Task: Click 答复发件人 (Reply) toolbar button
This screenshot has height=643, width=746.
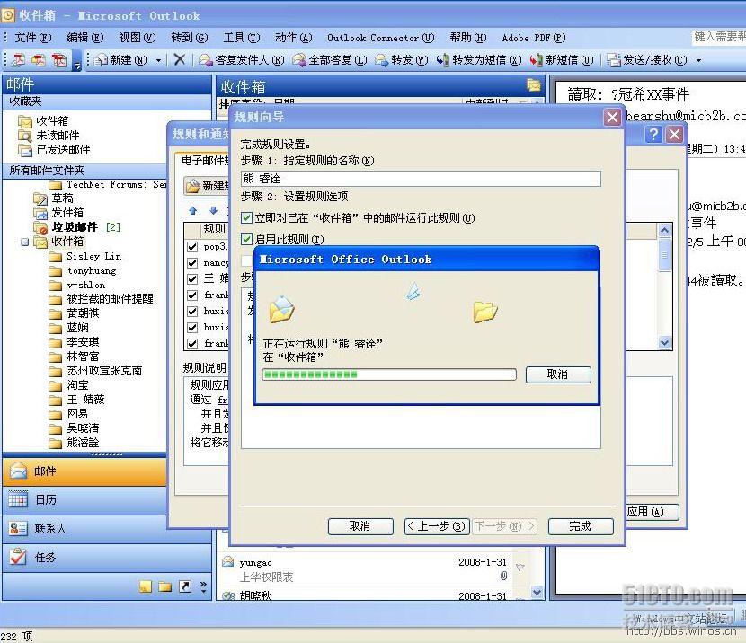Action: pos(241,60)
